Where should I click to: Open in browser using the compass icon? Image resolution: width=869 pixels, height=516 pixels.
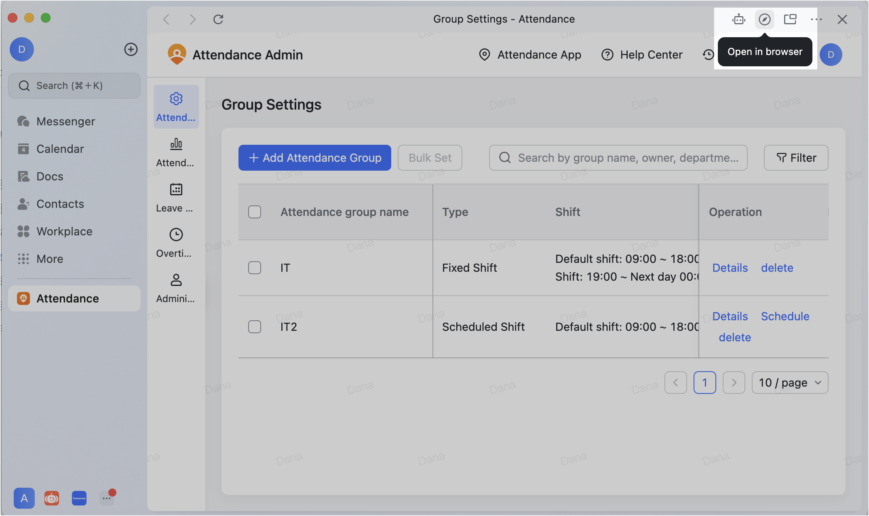[764, 19]
